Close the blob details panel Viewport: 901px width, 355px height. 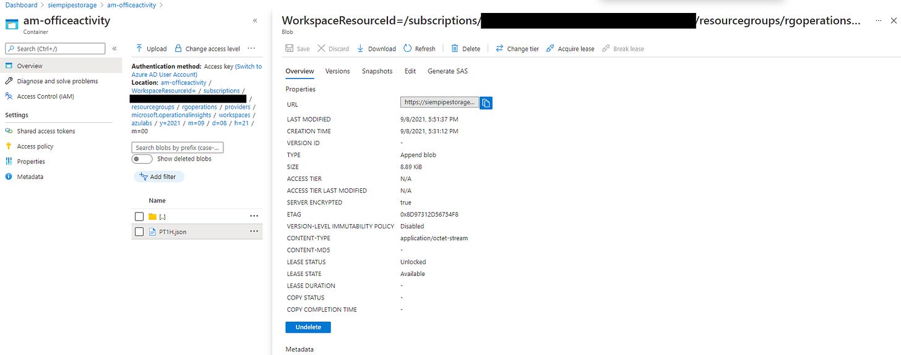[x=894, y=20]
